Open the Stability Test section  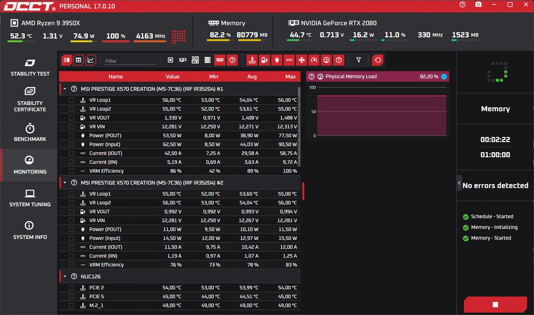pos(30,67)
